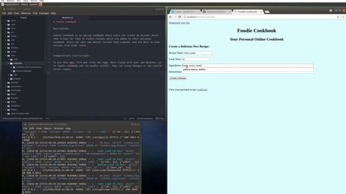Click the LF line ending indicator in status bar
The height and width of the screenshot is (194, 346).
coord(125,119)
